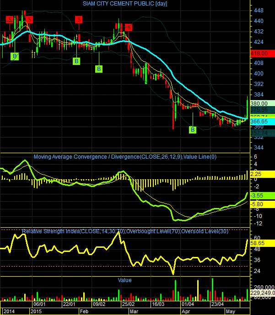Click the 36 RSI axis label
The image size is (275, 315).
257,260
